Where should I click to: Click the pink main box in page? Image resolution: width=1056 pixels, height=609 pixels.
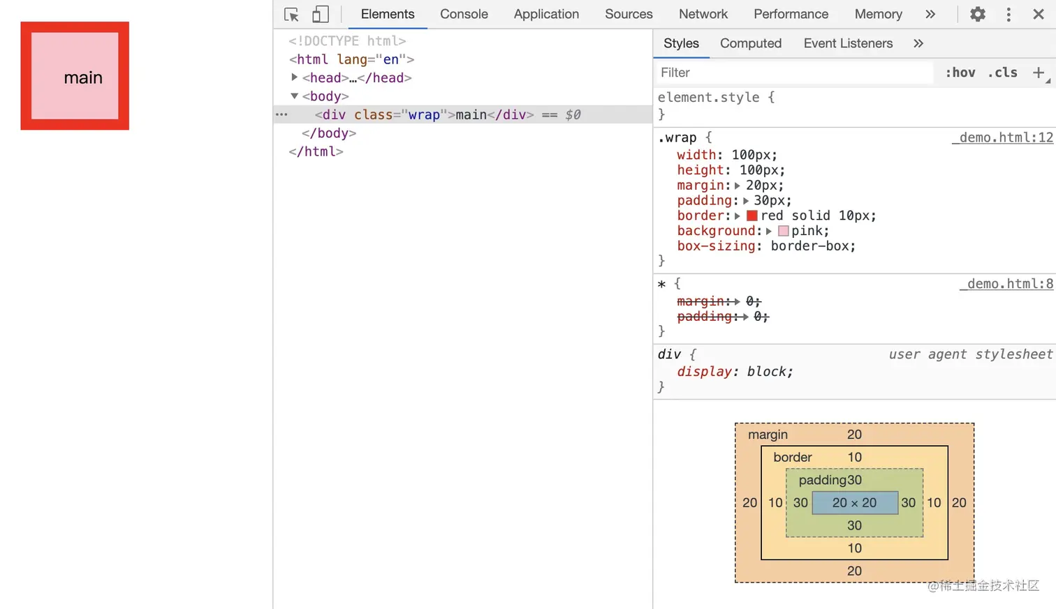[x=75, y=76]
